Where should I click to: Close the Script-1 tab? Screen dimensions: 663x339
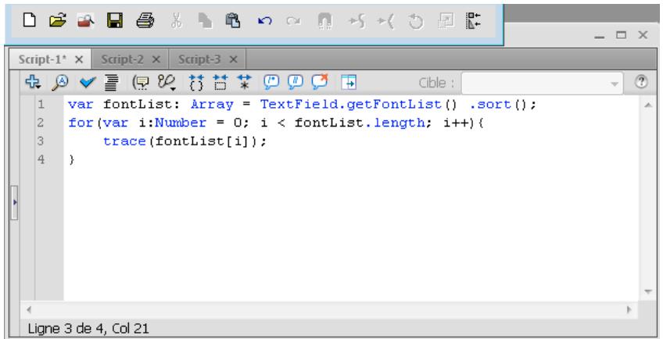pos(79,59)
